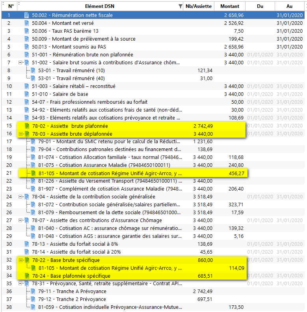Select row 54-92 cotisations frais de santé
Screen dimensions: 307x312
153,110
